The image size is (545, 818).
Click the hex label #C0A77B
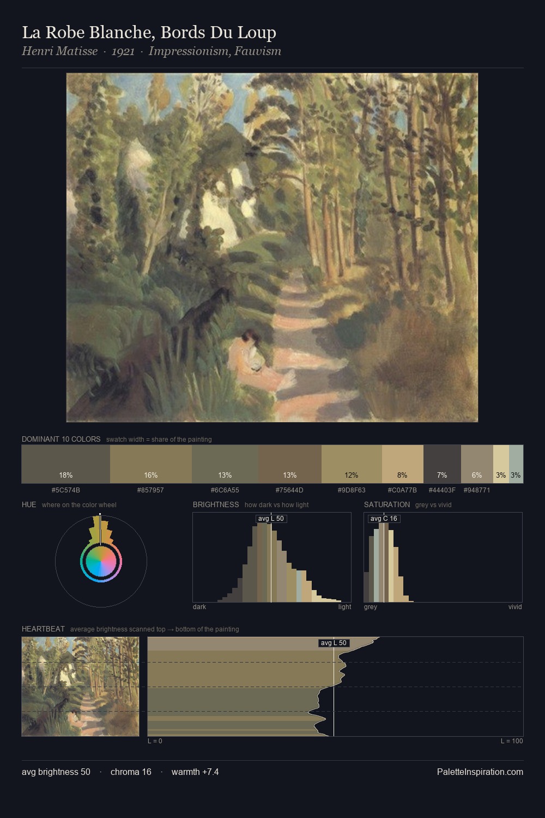(x=402, y=490)
